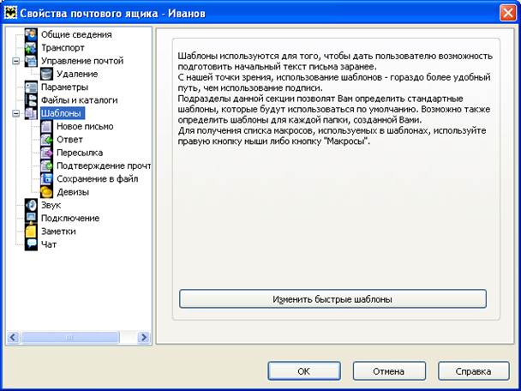Collapse the Шаблоны tree node

point(15,114)
